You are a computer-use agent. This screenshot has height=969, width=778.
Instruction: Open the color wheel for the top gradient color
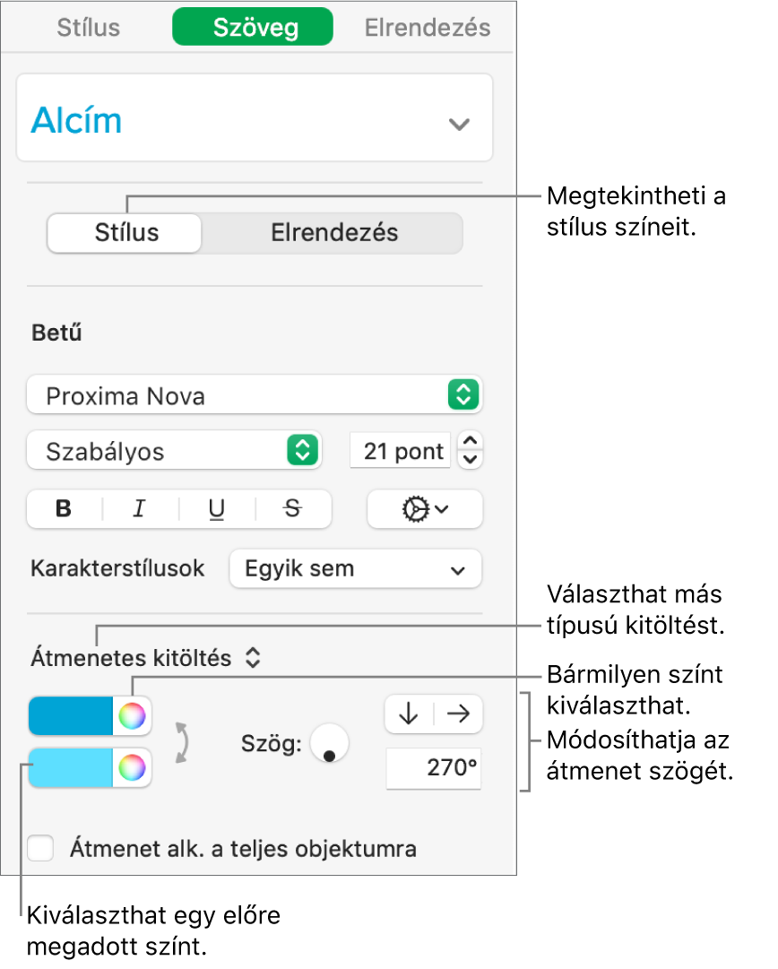click(131, 714)
